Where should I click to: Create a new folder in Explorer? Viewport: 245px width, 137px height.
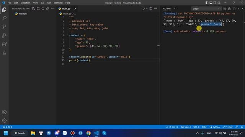point(38,9)
